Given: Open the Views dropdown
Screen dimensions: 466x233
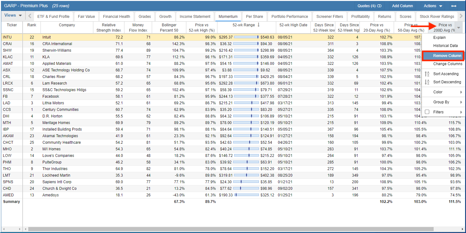Looking at the screenshot, I should tap(13, 15).
